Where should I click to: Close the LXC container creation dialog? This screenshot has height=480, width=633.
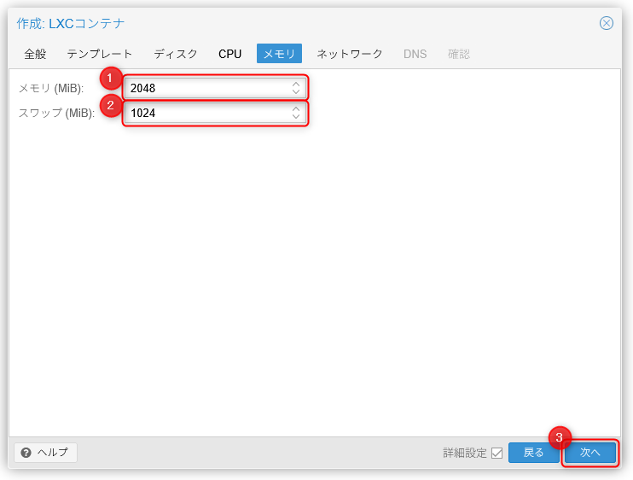point(607,23)
